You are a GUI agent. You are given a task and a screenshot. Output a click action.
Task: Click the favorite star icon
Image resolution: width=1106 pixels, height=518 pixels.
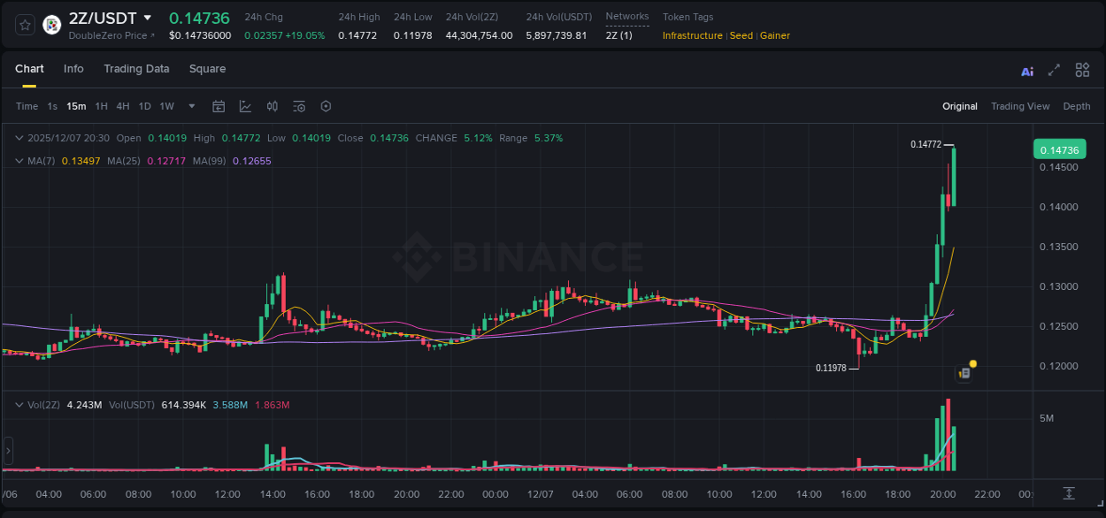[24, 24]
